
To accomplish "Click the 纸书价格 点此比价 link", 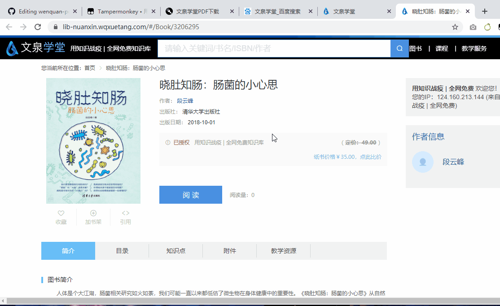I will pyautogui.click(x=347, y=157).
